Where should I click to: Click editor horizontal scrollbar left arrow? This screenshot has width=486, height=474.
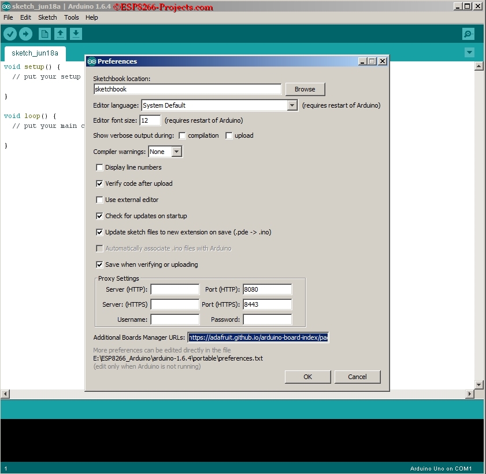(x=5, y=394)
